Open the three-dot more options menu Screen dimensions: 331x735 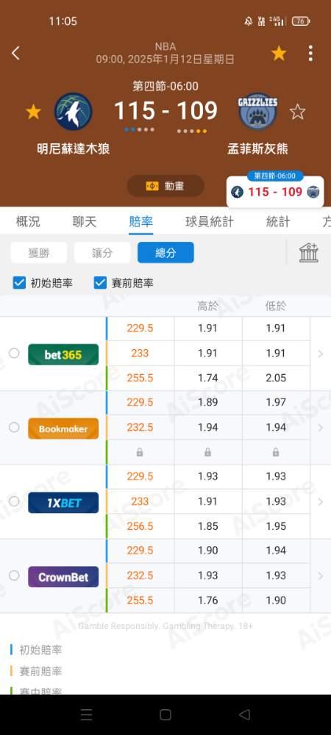(310, 54)
